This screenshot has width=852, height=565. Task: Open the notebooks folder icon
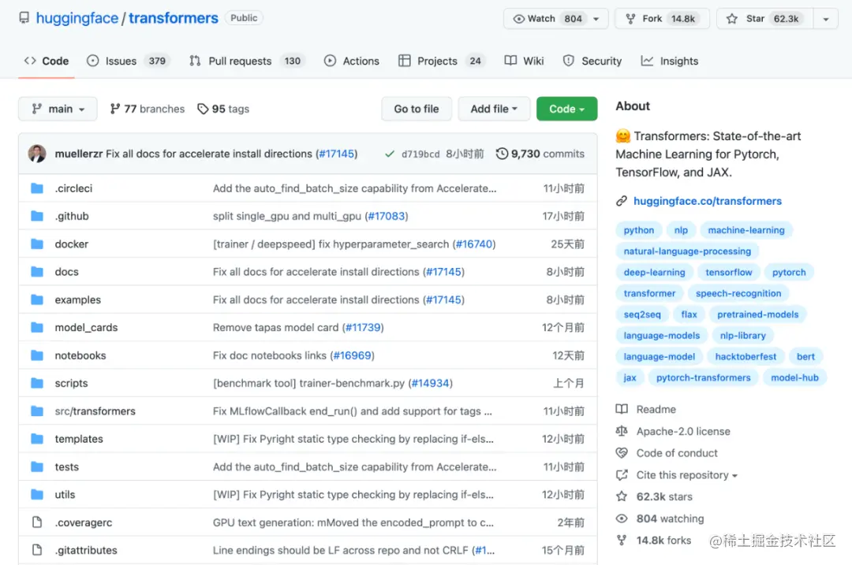[x=37, y=355]
